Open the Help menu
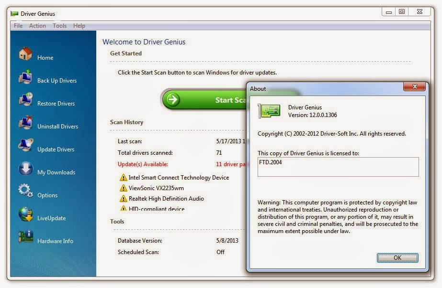This screenshot has width=442, height=288. coord(79,26)
